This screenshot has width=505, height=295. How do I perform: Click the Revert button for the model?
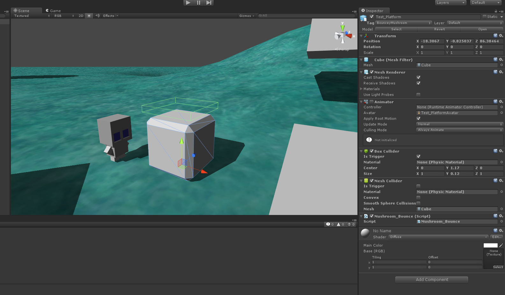[439, 29]
